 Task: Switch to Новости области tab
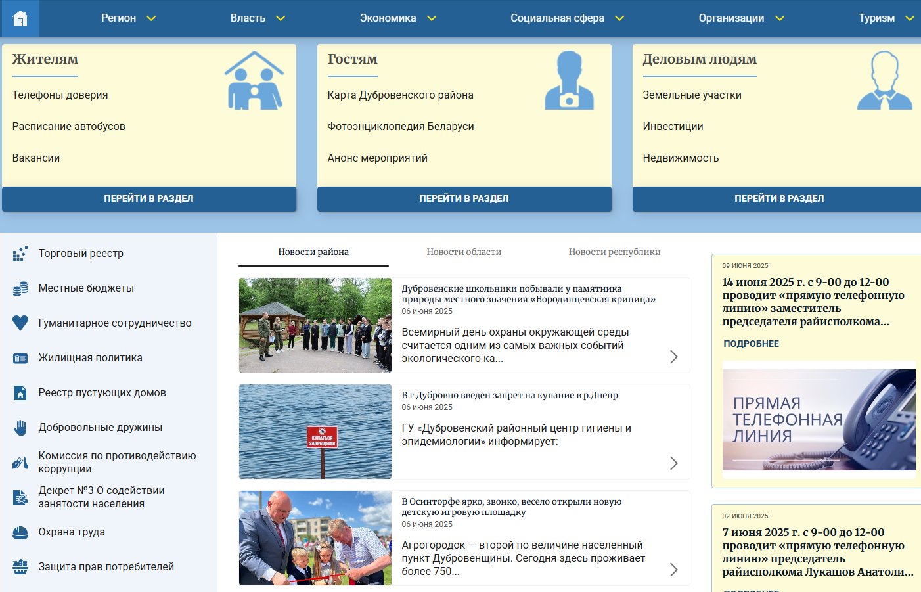point(464,252)
